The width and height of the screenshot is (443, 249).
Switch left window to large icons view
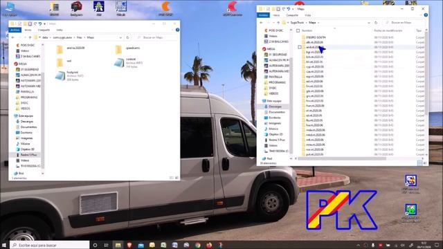tap(177, 178)
